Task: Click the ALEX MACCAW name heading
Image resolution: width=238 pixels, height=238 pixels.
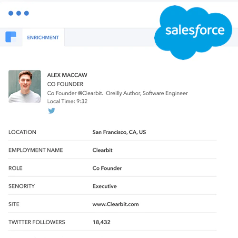Action: 67,75
